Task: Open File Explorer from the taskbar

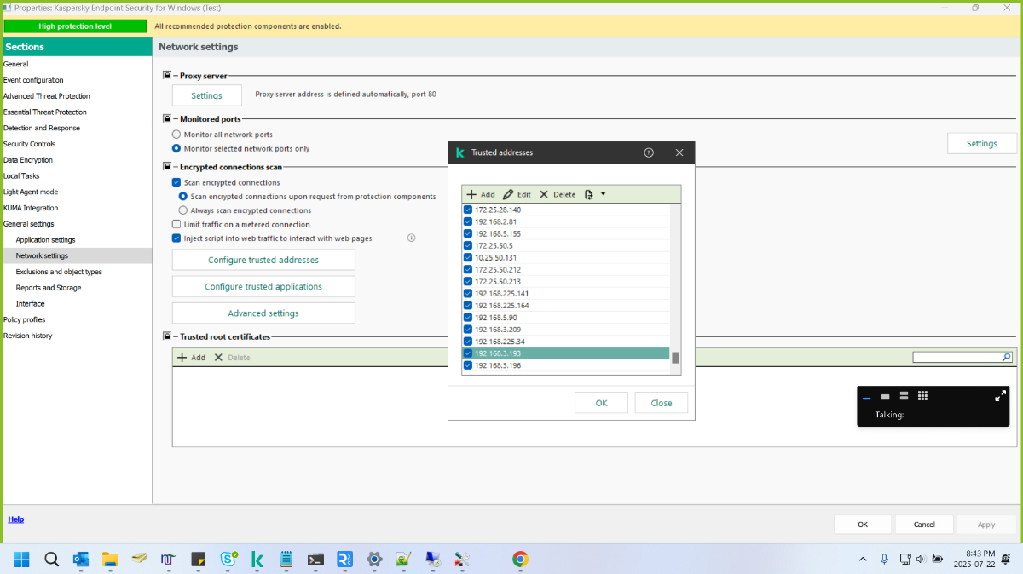Action: click(110, 560)
